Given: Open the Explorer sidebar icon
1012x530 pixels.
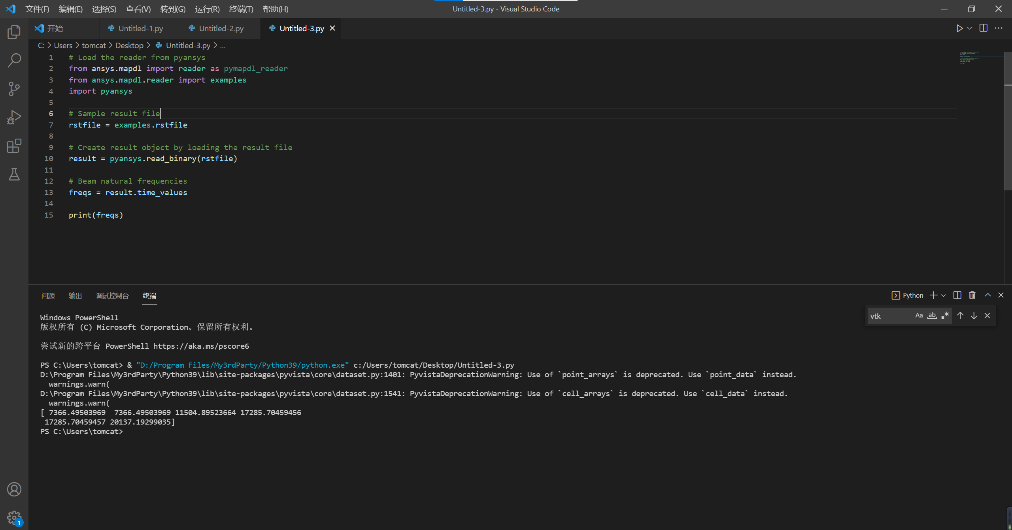Looking at the screenshot, I should (14, 32).
